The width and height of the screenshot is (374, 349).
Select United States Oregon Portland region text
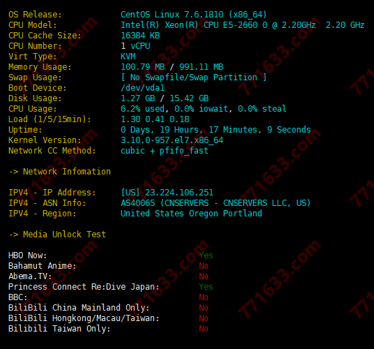[x=191, y=214]
